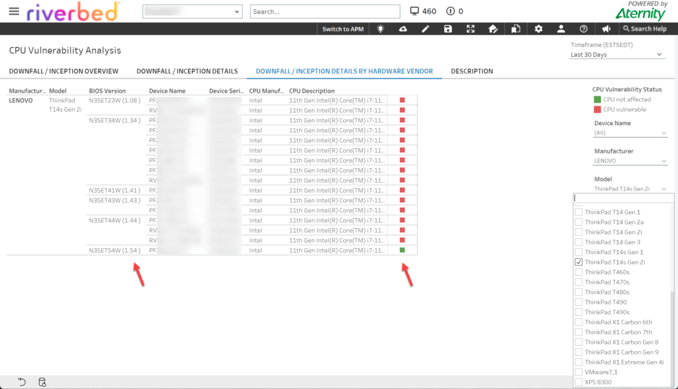Uncheck ThinkPad T14s Gen 2i checkbox

[x=579, y=262]
